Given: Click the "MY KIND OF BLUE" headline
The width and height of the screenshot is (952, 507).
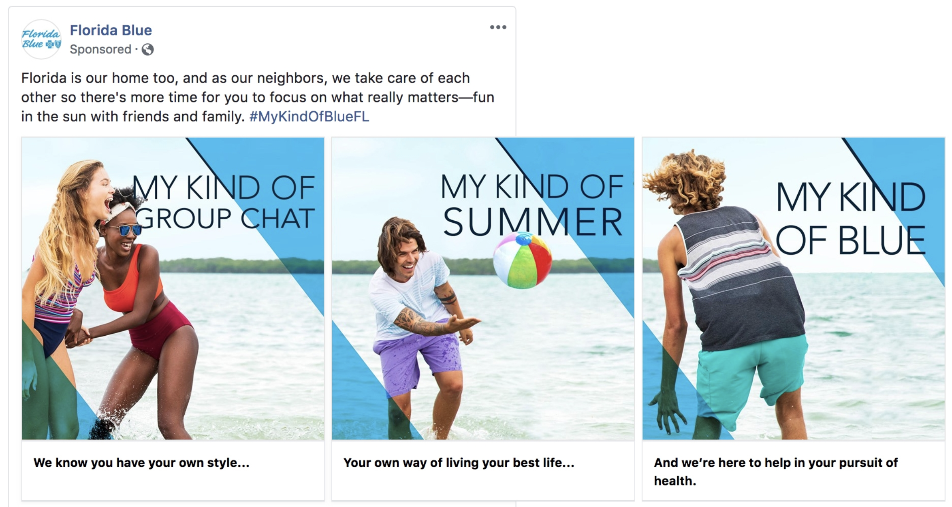Looking at the screenshot, I should coord(850,219).
